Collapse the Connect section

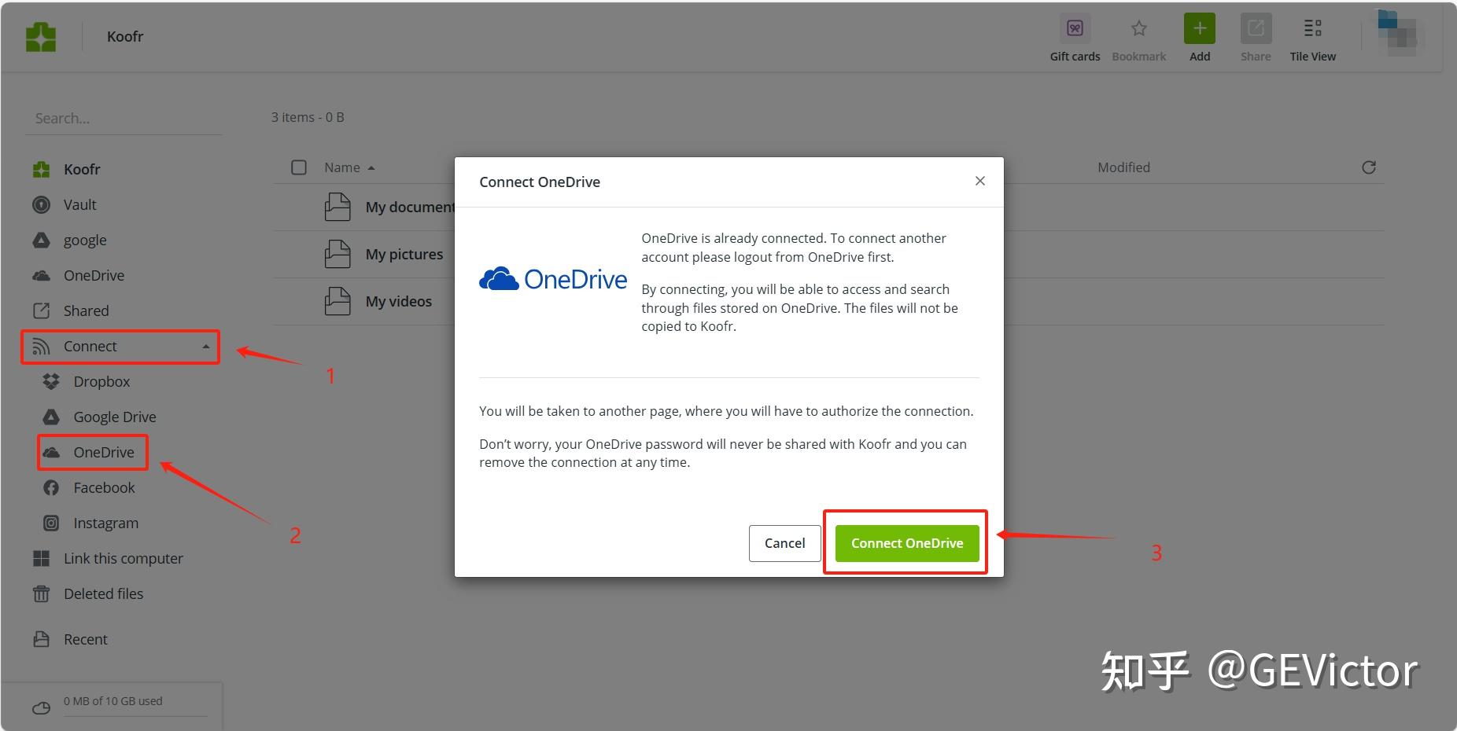(x=206, y=346)
